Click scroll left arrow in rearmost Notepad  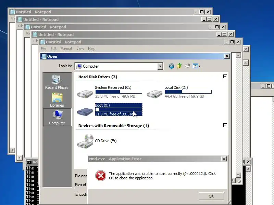12,150
